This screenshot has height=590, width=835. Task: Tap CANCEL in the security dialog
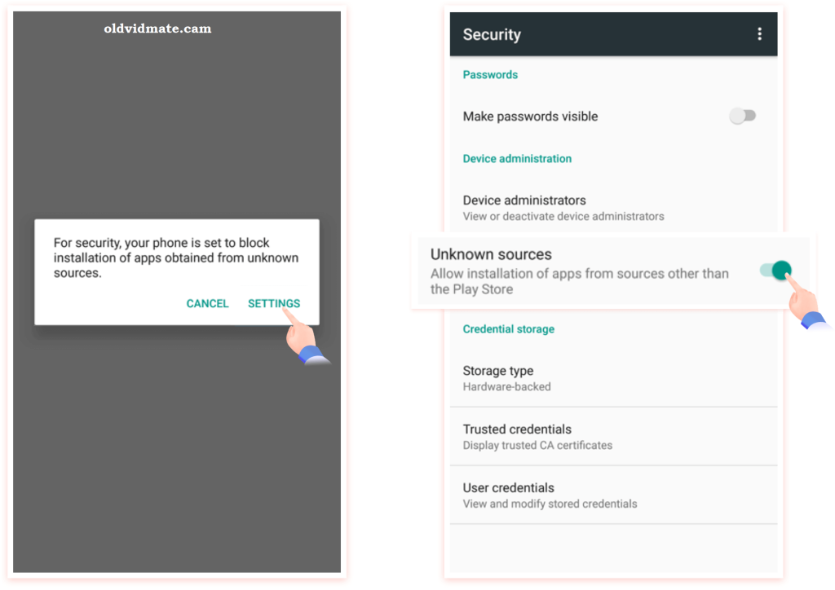point(207,303)
